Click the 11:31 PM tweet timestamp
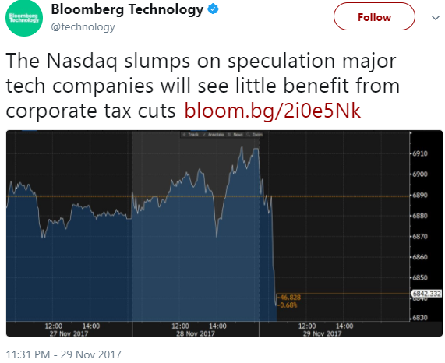The width and height of the screenshot is (445, 363). click(x=63, y=354)
